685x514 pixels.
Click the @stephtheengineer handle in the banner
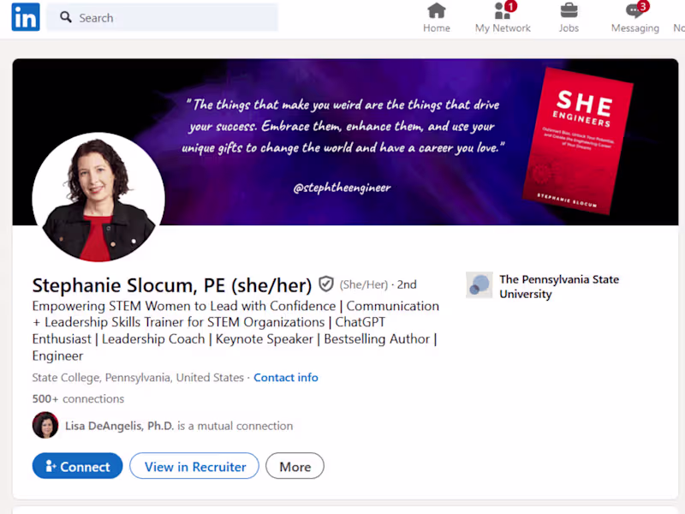342,188
